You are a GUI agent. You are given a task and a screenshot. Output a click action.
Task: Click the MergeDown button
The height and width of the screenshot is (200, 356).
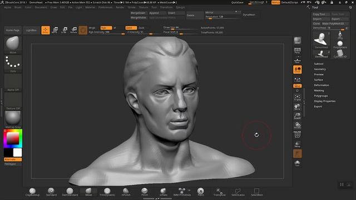tap(138, 13)
